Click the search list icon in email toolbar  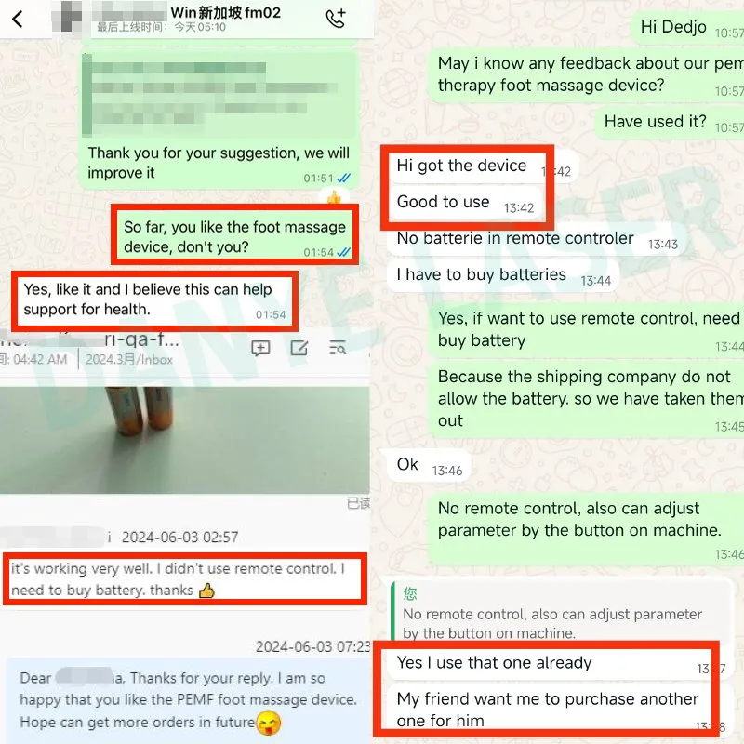tap(338, 348)
